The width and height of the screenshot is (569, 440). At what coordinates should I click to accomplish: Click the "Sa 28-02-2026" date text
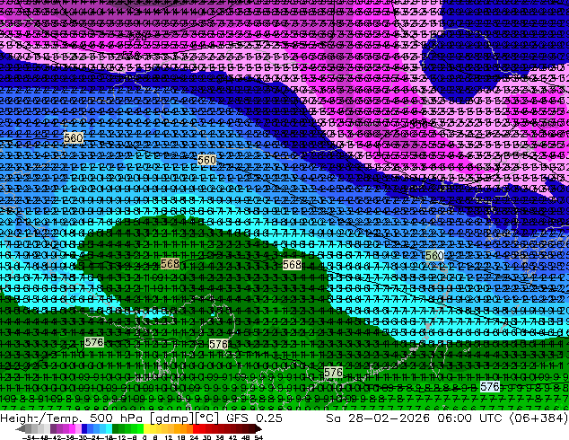378,418
